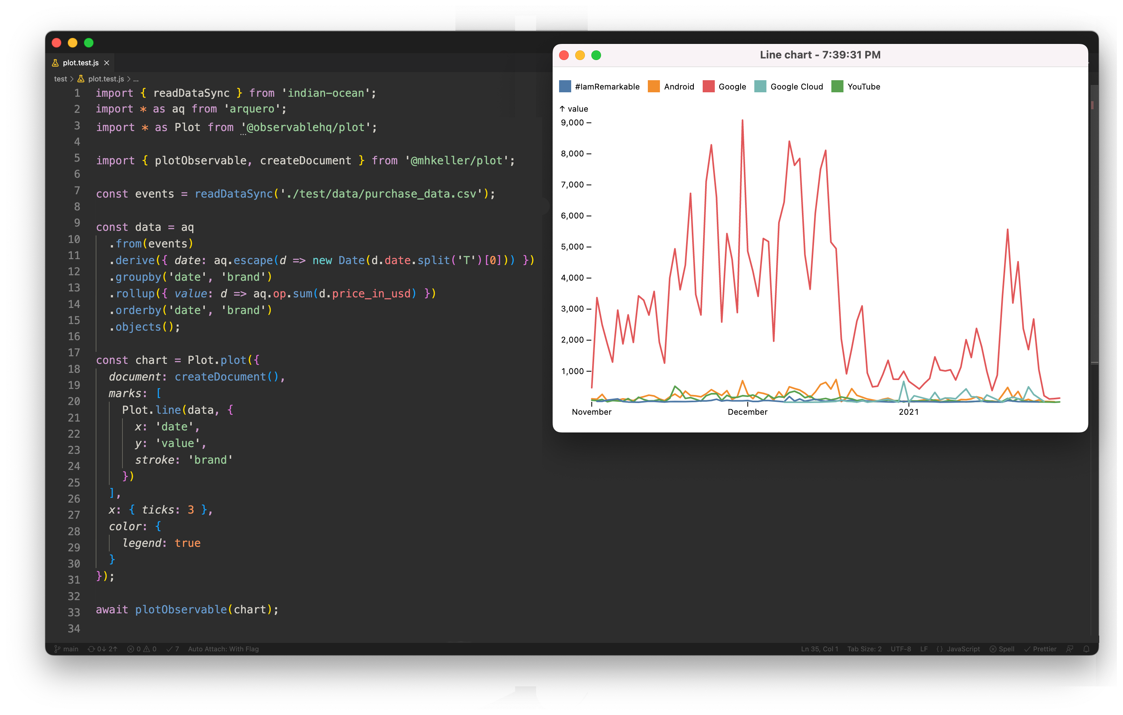This screenshot has width=1123, height=715.
Task: Click the orange Android legend swatch
Action: pyautogui.click(x=654, y=87)
